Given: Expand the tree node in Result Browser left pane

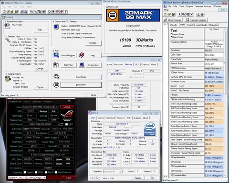Looking at the screenshot, I should (x=165, y=24).
